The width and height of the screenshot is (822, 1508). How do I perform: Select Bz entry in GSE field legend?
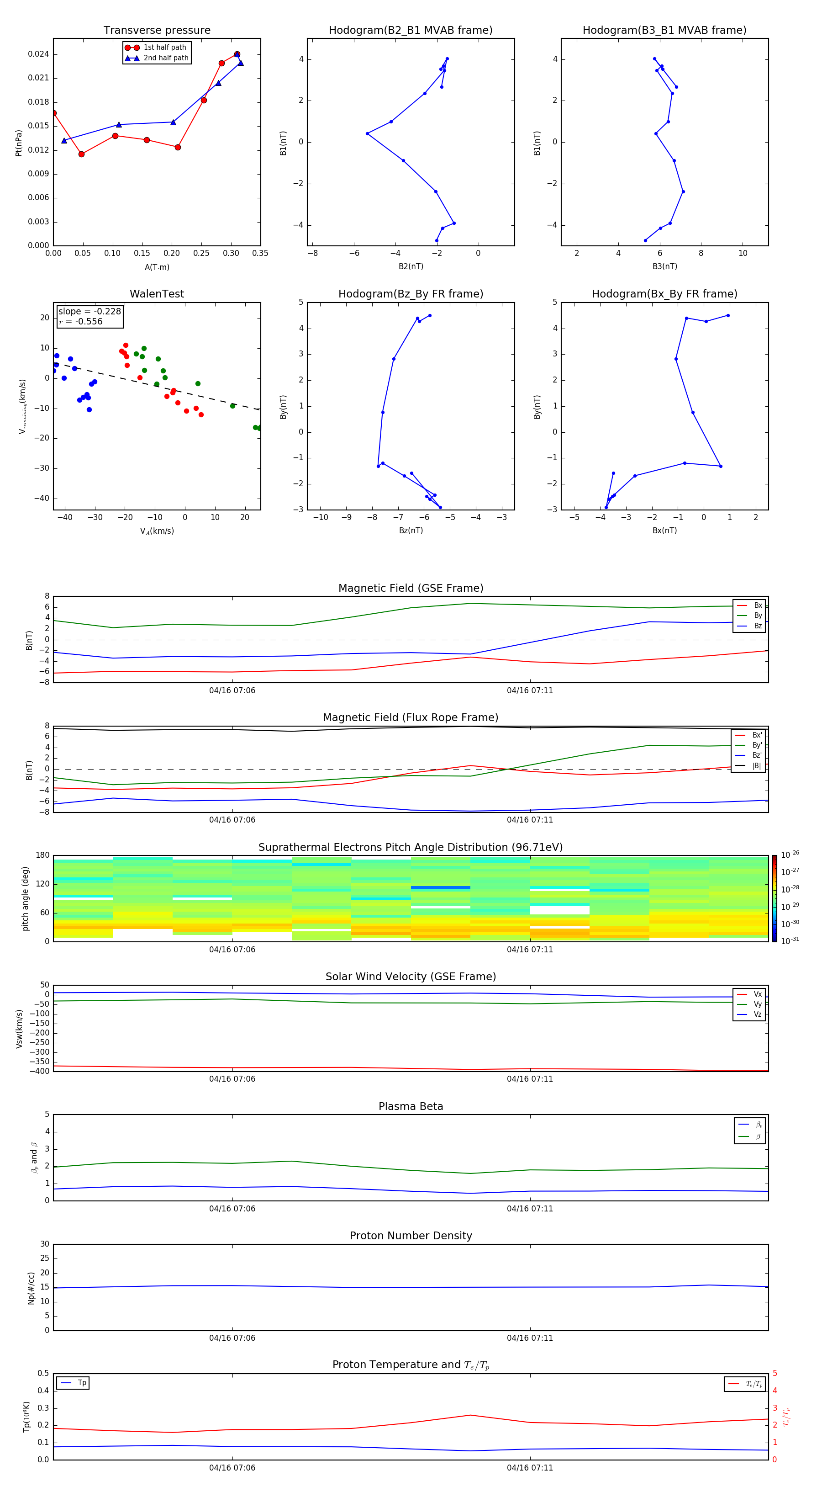750,626
